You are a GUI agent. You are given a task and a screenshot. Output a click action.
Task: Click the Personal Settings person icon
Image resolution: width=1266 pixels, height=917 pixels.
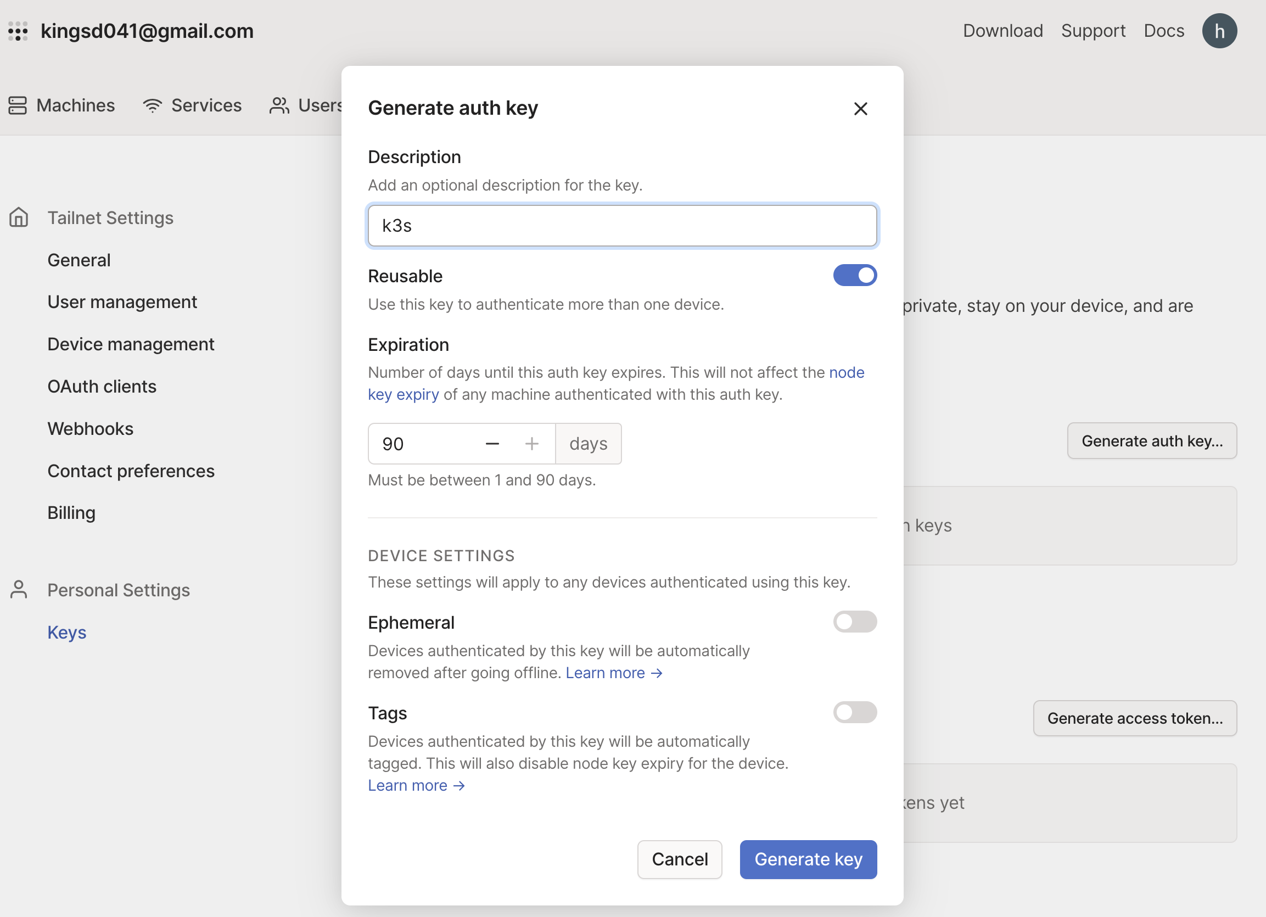(19, 590)
